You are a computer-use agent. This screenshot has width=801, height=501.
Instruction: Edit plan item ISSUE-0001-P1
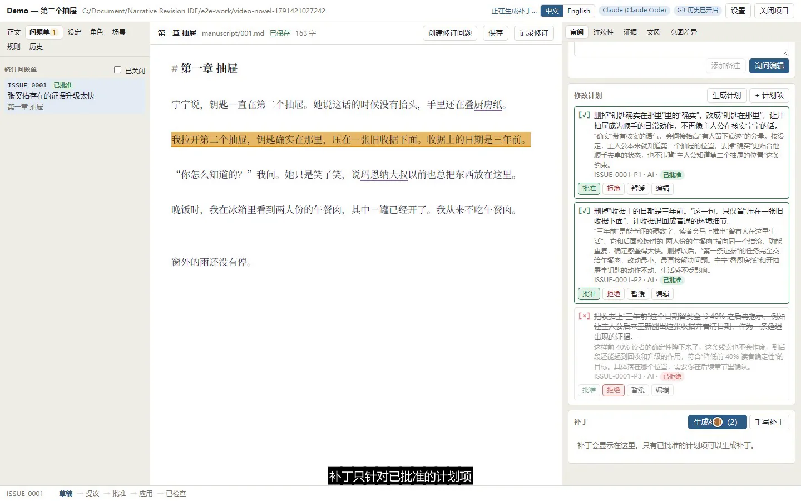(x=662, y=189)
